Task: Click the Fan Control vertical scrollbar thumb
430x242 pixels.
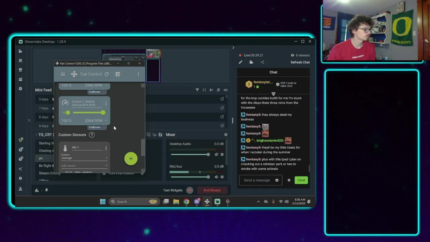Action: [x=143, y=147]
